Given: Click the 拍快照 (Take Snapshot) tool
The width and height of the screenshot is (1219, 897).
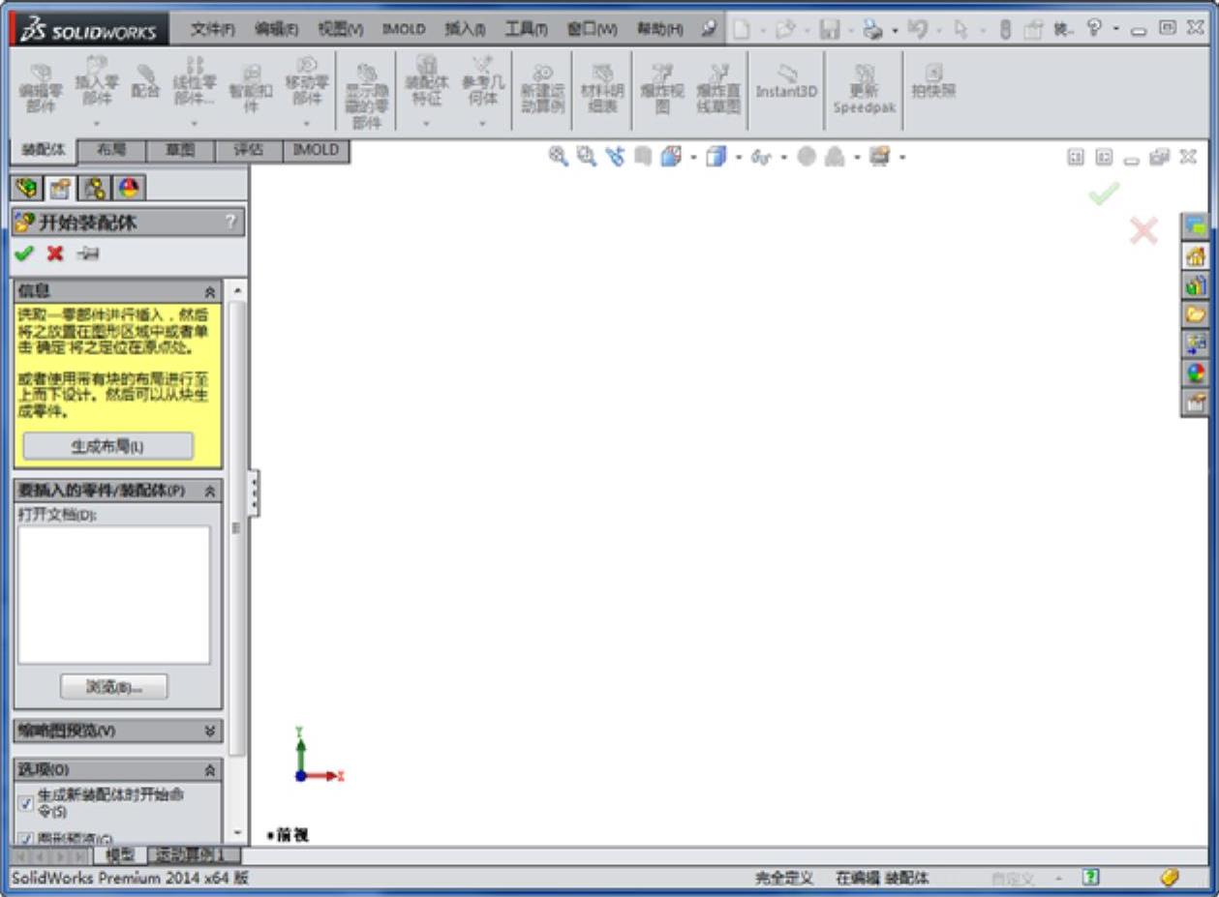Looking at the screenshot, I should point(933,81).
